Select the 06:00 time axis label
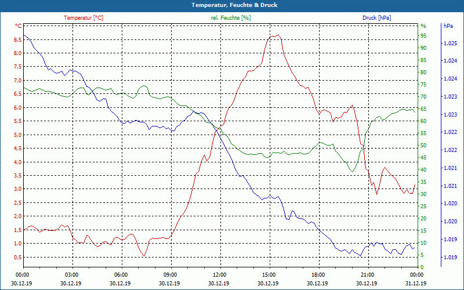 tap(121, 274)
